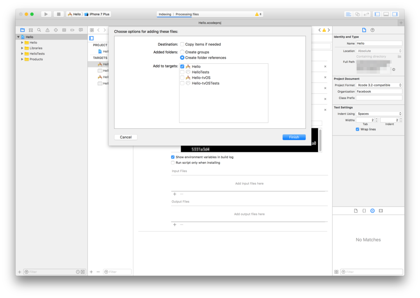Screen dimensions: 420x298
Task: Check the HelloTests target checkbox
Action: coord(182,72)
